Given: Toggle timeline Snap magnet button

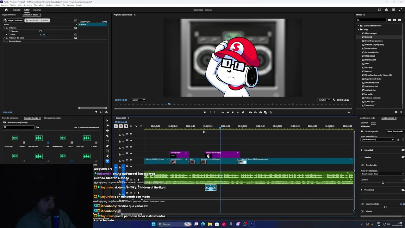Looking at the screenshot, I should [121, 126].
